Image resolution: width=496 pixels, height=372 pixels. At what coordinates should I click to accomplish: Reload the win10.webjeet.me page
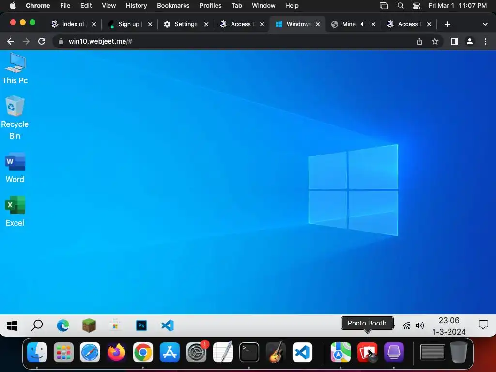tap(42, 41)
